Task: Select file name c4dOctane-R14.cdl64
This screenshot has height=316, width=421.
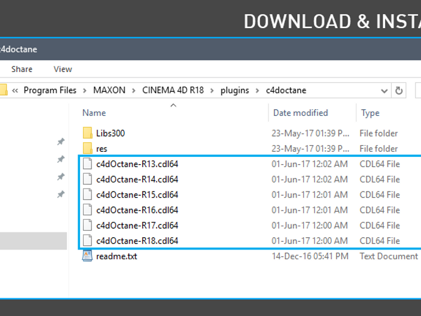Action: click(137, 179)
